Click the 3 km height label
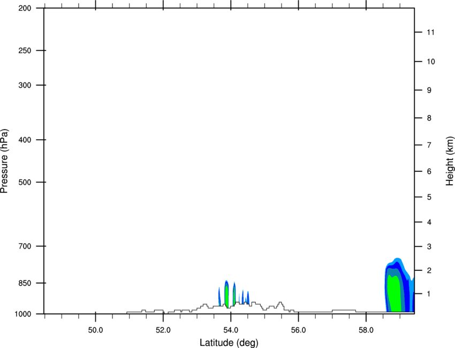This screenshot has height=348, width=455. tap(429, 247)
